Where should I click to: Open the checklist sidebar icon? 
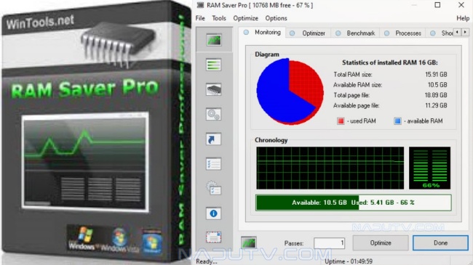pos(213,164)
